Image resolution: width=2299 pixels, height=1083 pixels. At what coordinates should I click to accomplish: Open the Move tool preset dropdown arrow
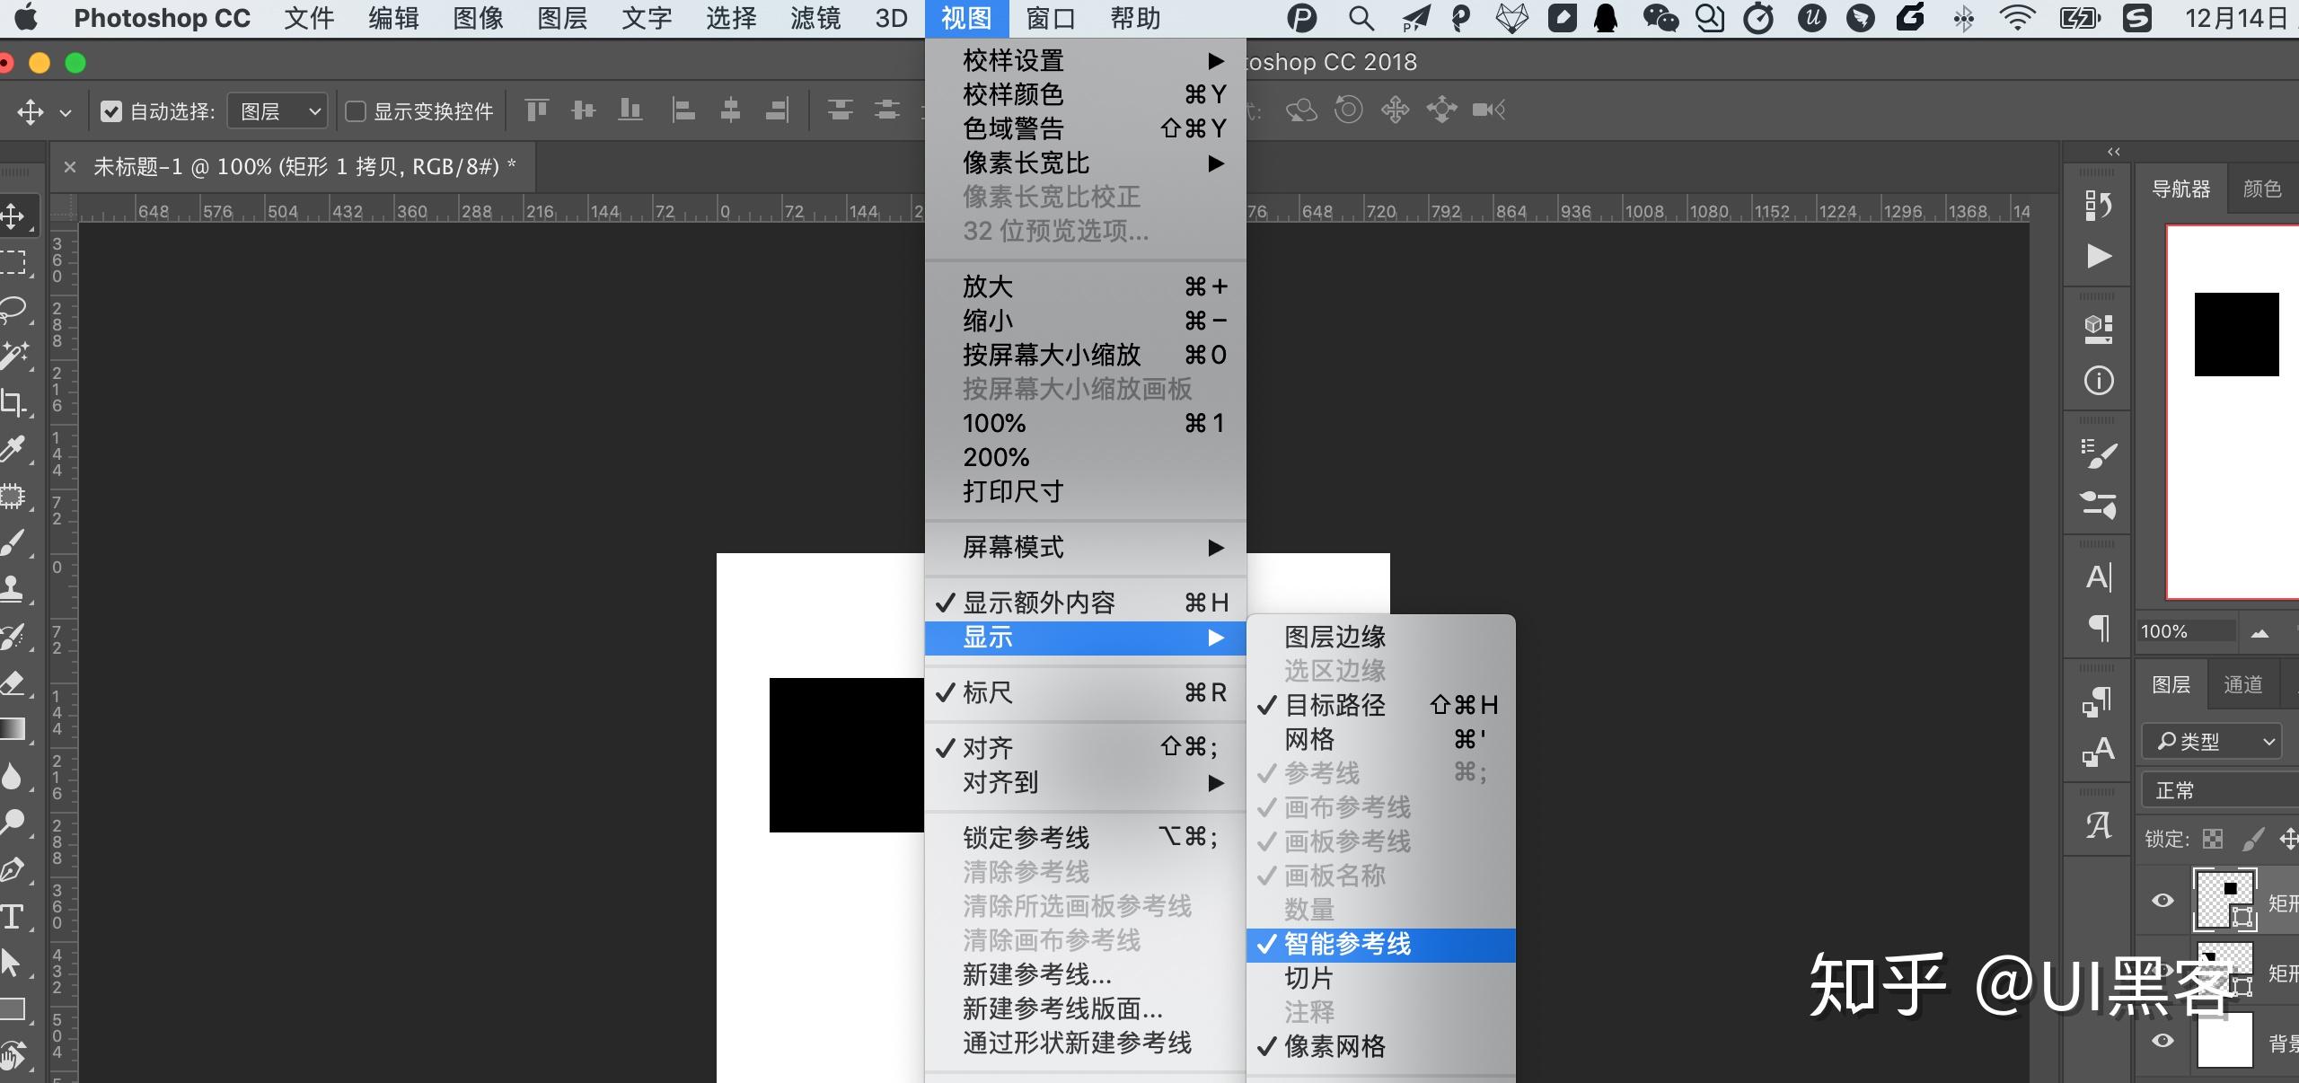point(65,112)
